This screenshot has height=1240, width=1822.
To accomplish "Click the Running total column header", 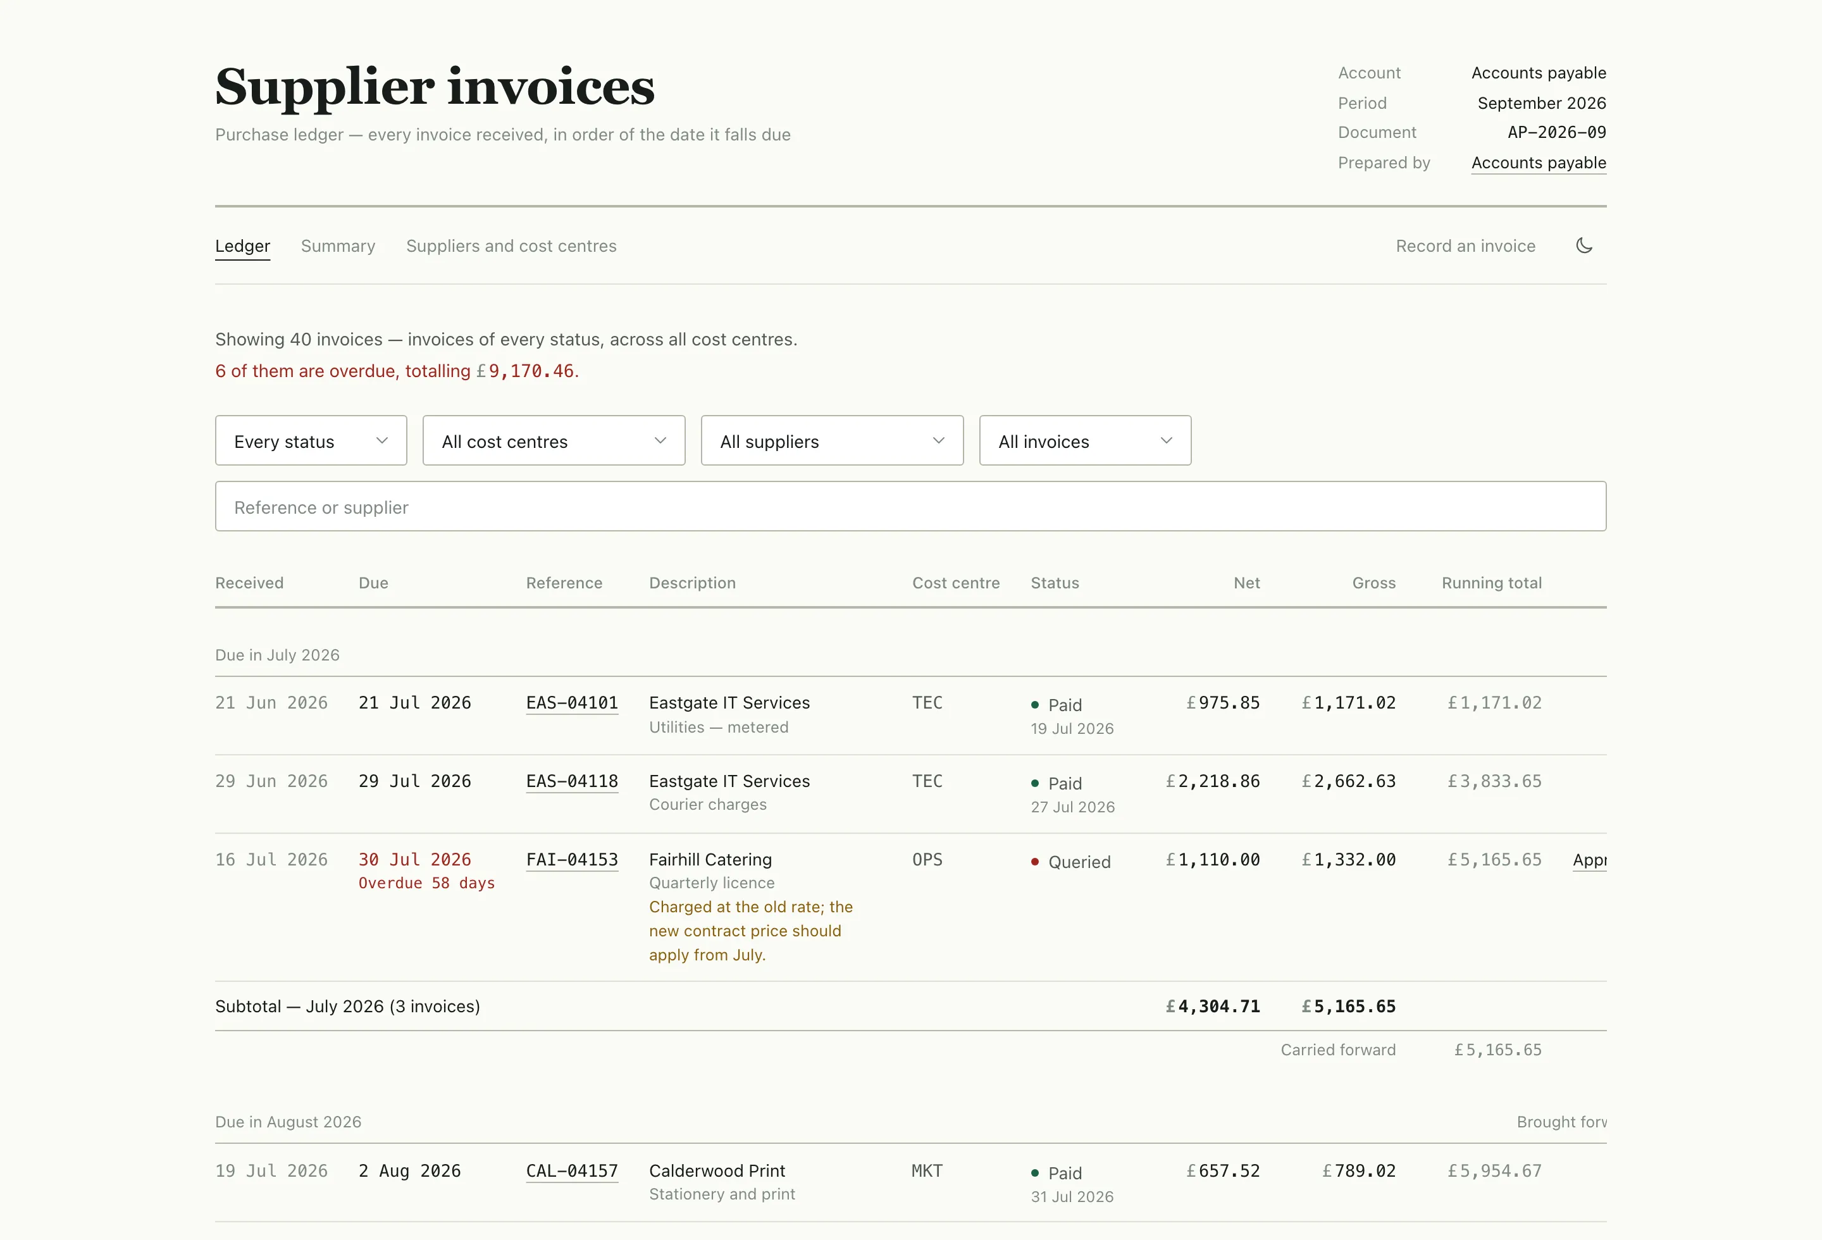I will pyautogui.click(x=1491, y=583).
